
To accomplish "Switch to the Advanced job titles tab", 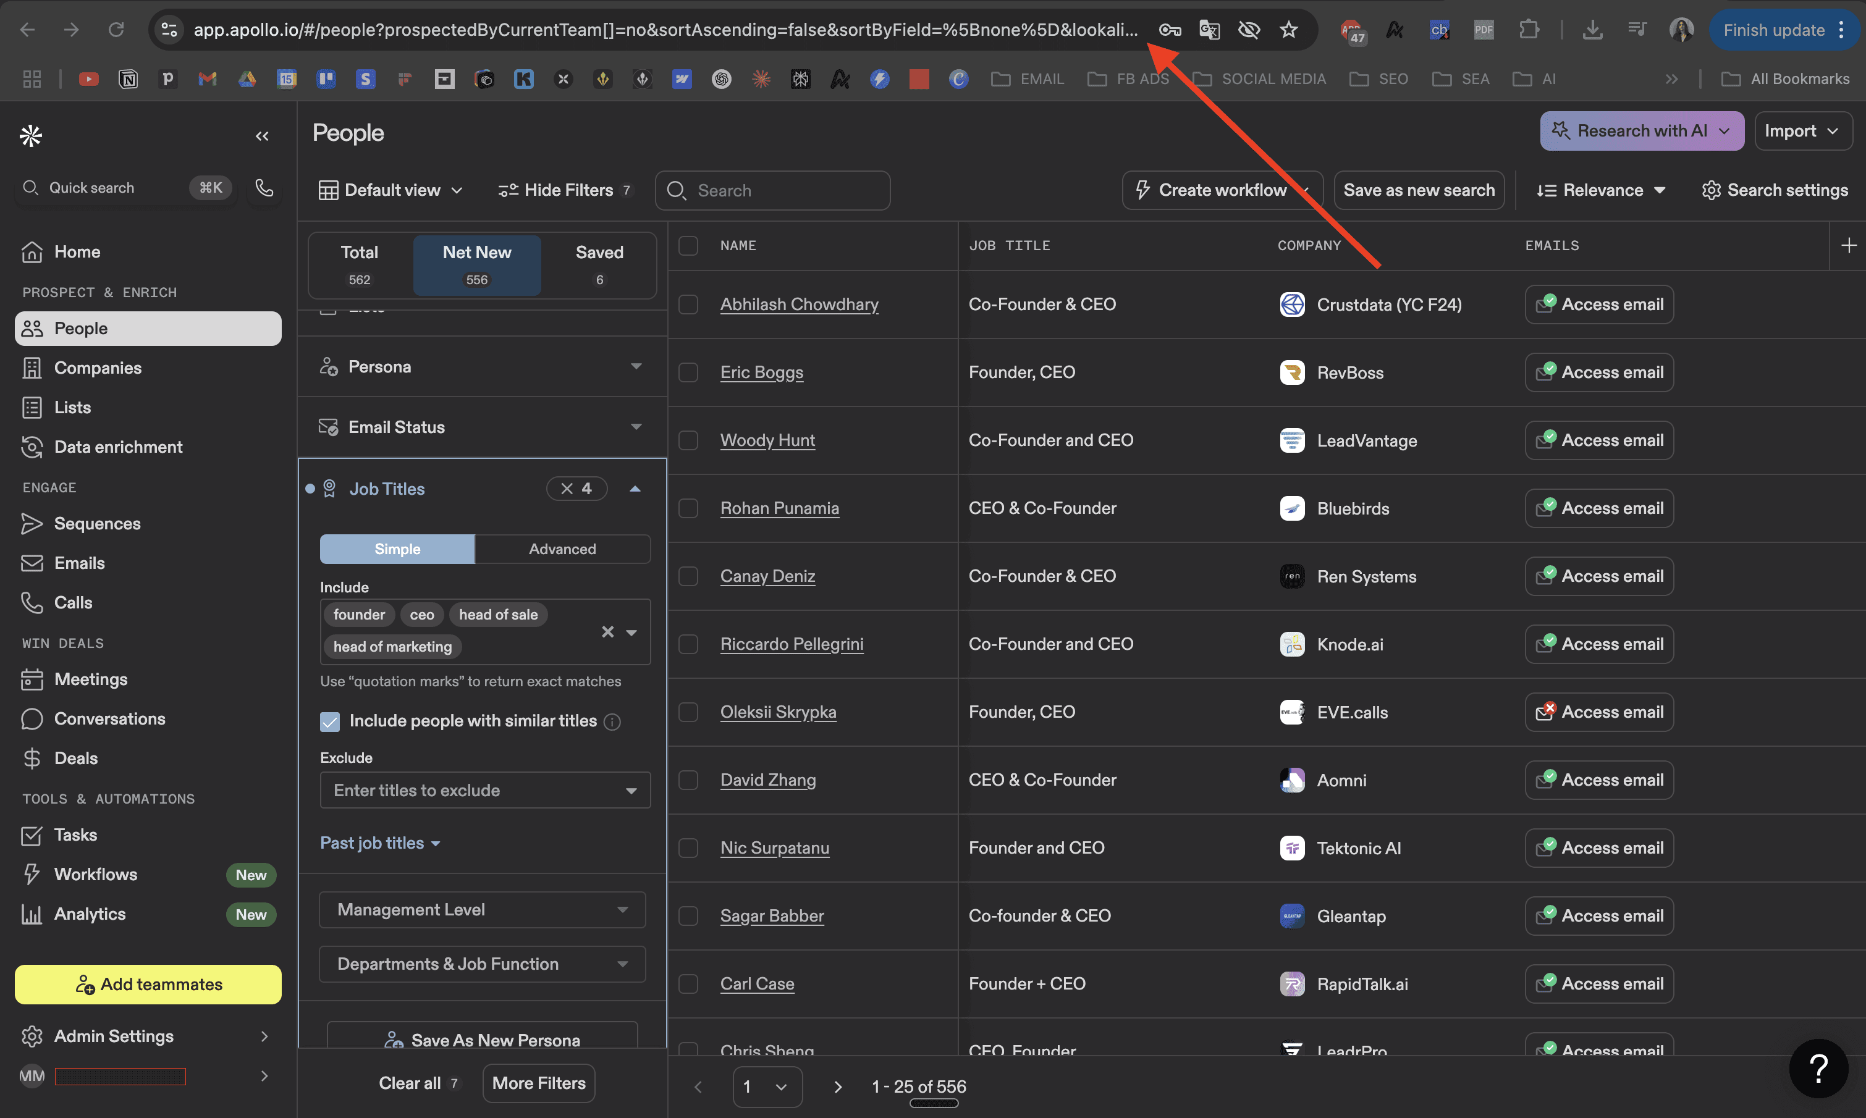I will 562,549.
